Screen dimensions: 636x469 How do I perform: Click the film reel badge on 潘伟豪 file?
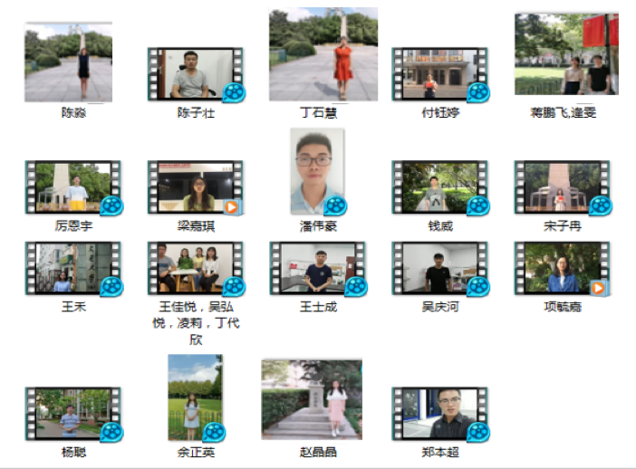coord(335,206)
